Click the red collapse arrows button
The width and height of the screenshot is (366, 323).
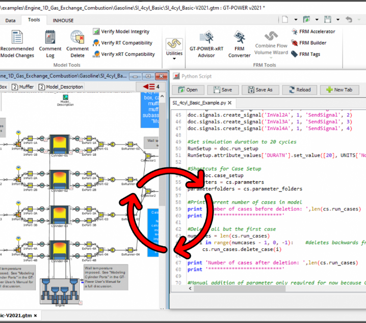click(151, 87)
